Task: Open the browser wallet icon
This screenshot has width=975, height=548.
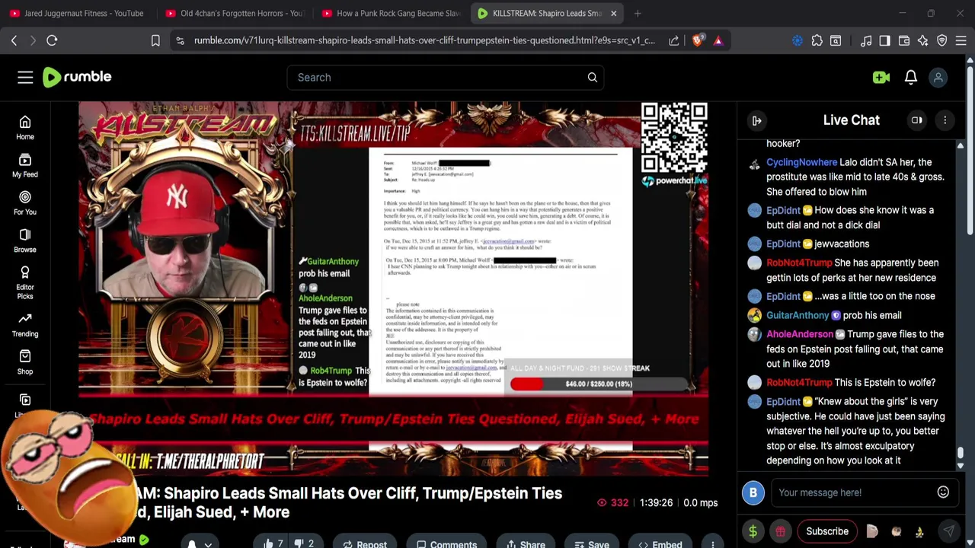Action: pos(904,40)
